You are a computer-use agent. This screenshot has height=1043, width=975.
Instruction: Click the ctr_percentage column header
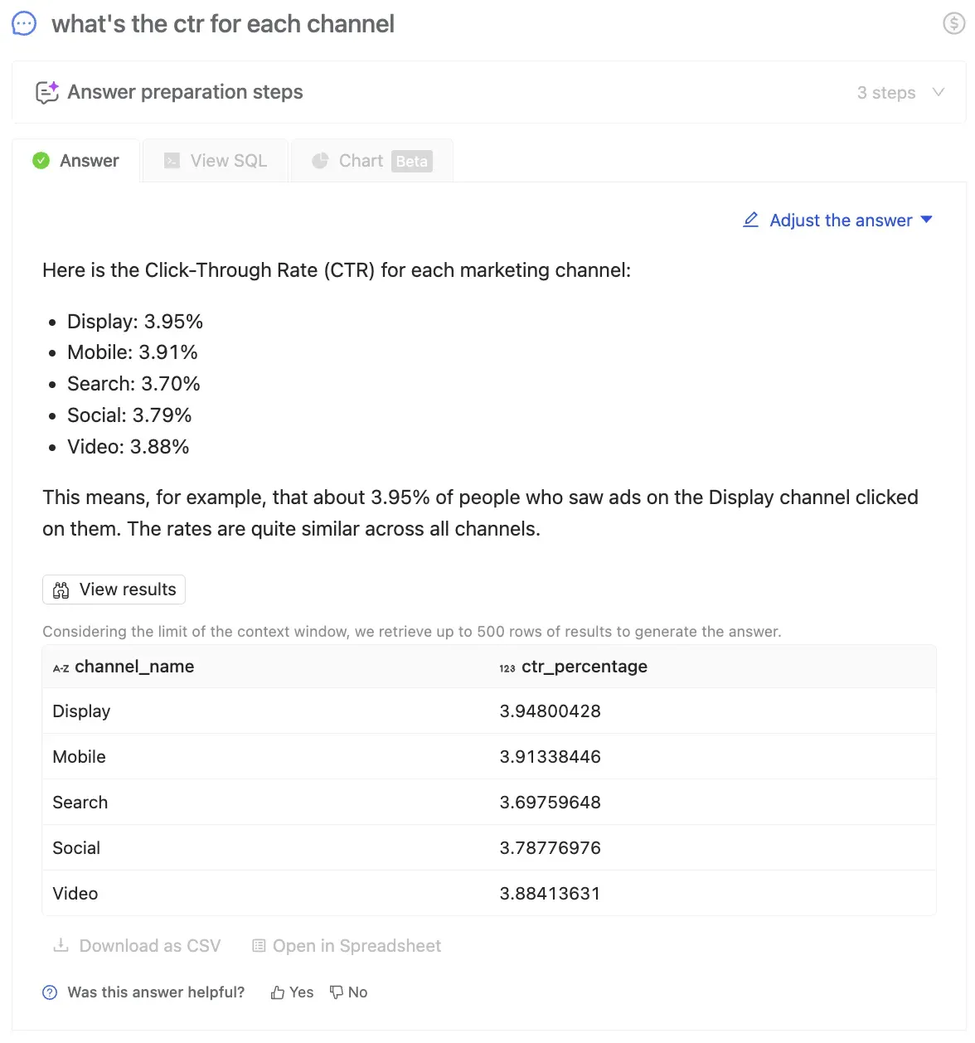click(x=584, y=667)
